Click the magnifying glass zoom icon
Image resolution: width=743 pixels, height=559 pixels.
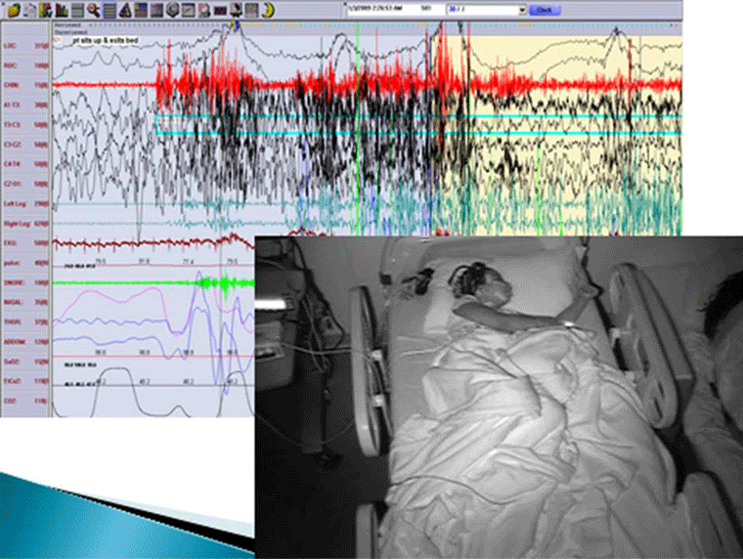point(92,10)
